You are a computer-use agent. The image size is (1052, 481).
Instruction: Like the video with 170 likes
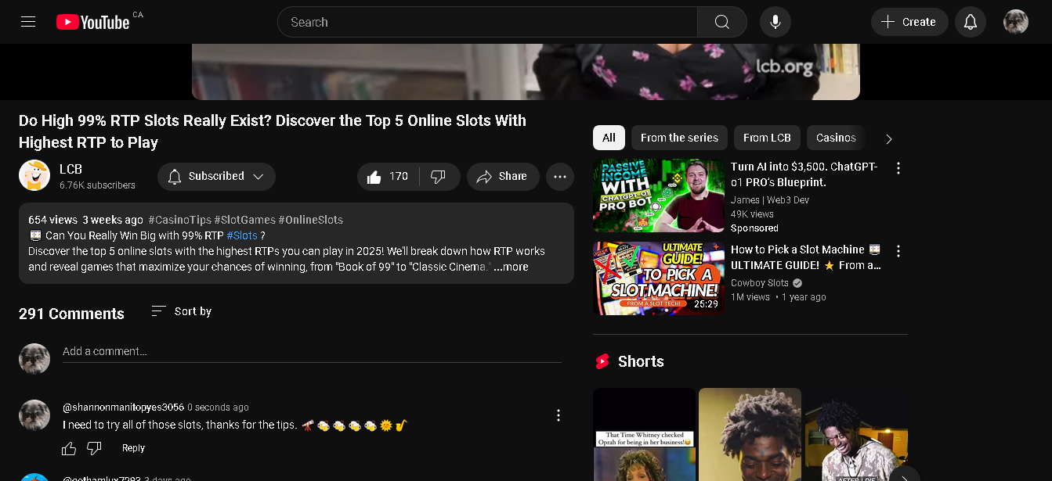389,177
